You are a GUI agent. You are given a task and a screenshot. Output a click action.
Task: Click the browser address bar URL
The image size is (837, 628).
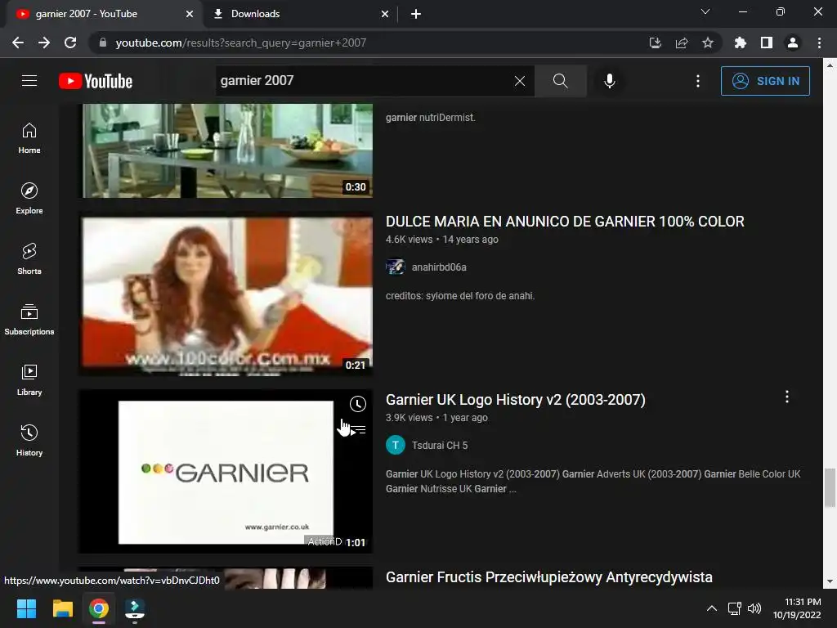coord(241,43)
